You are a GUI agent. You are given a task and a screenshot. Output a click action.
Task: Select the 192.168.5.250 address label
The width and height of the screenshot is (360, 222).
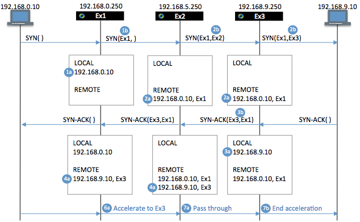click(181, 7)
